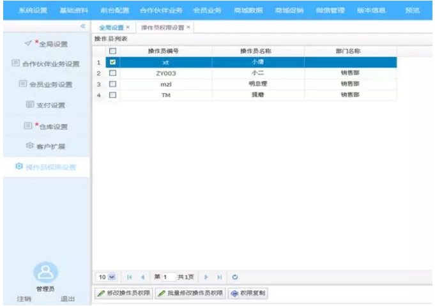
Task: Open 全局设置 in the sidebar
Action: [x=53, y=44]
